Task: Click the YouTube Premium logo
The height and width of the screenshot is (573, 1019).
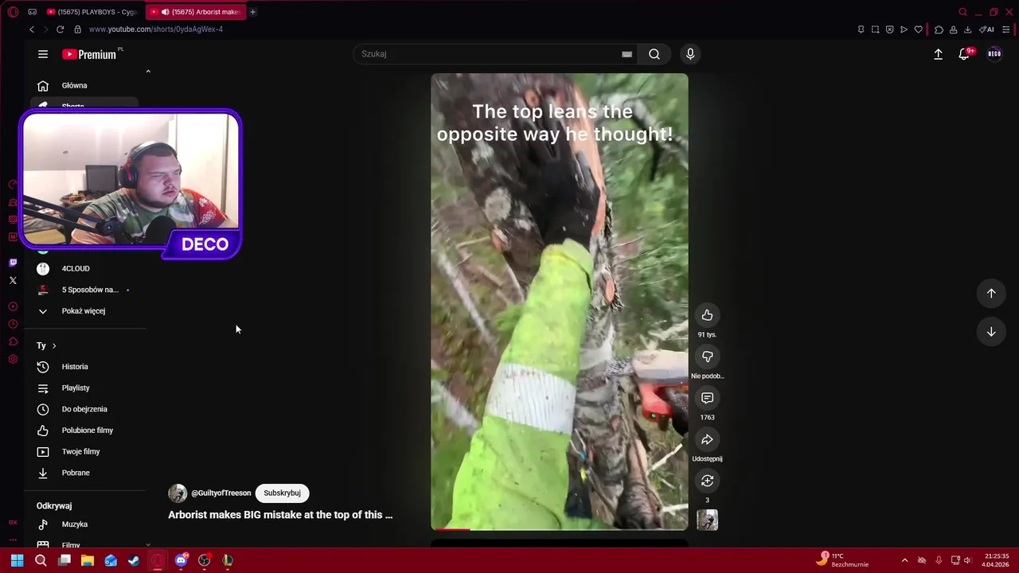Action: pos(90,54)
